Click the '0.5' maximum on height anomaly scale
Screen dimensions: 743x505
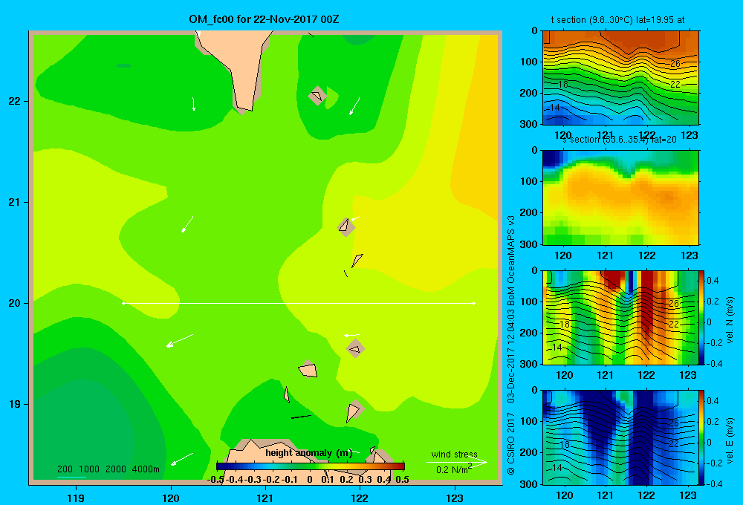[x=402, y=480]
